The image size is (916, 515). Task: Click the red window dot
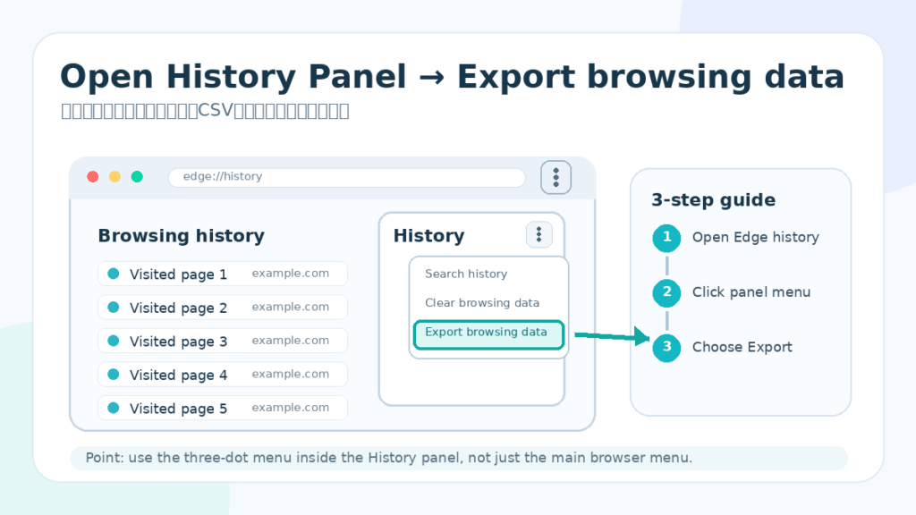pyautogui.click(x=92, y=176)
